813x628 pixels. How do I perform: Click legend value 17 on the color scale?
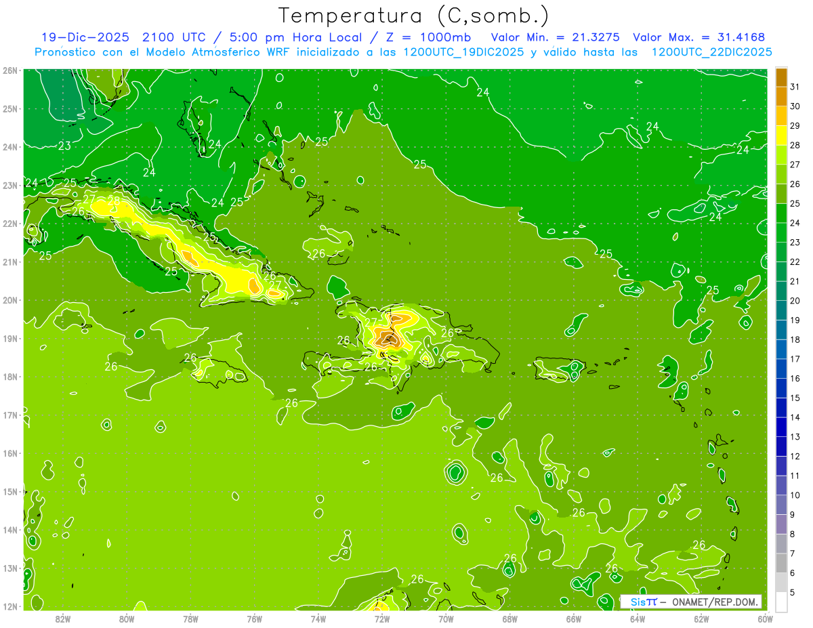click(795, 358)
